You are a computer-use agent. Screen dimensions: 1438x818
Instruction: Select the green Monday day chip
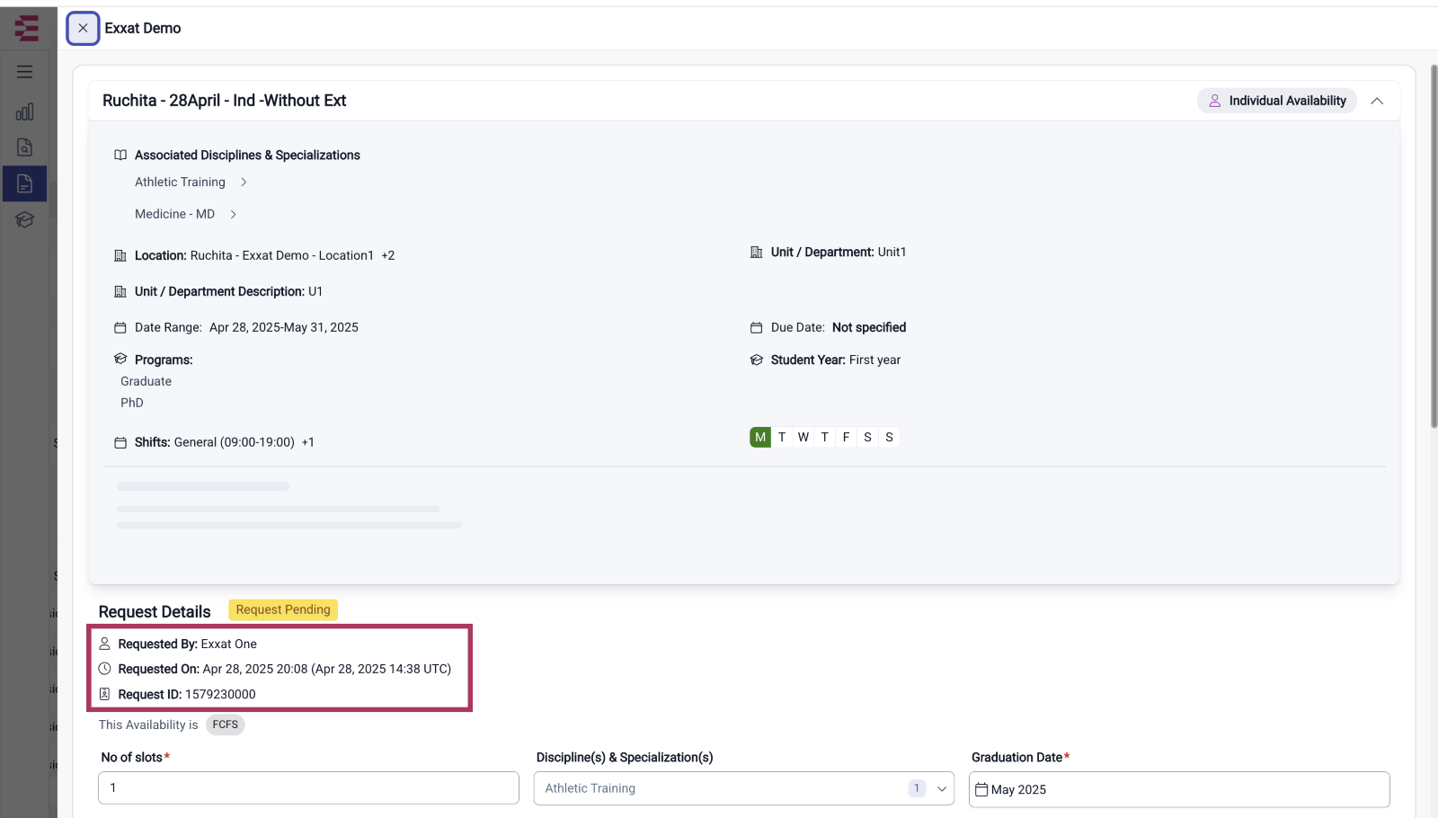[x=760, y=438]
